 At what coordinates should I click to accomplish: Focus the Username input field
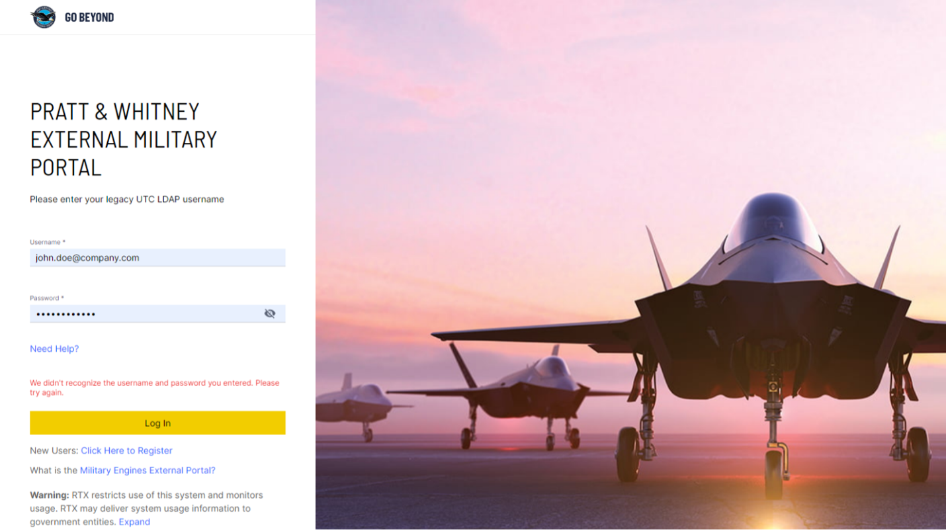(x=157, y=258)
